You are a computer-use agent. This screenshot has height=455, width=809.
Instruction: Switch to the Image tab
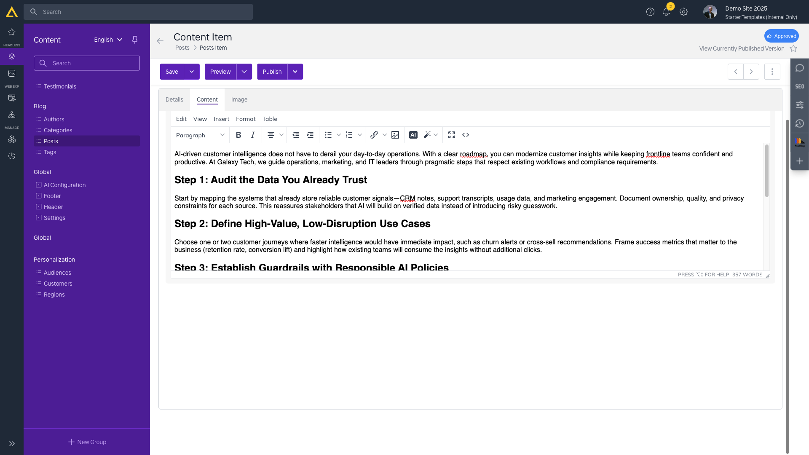239,99
